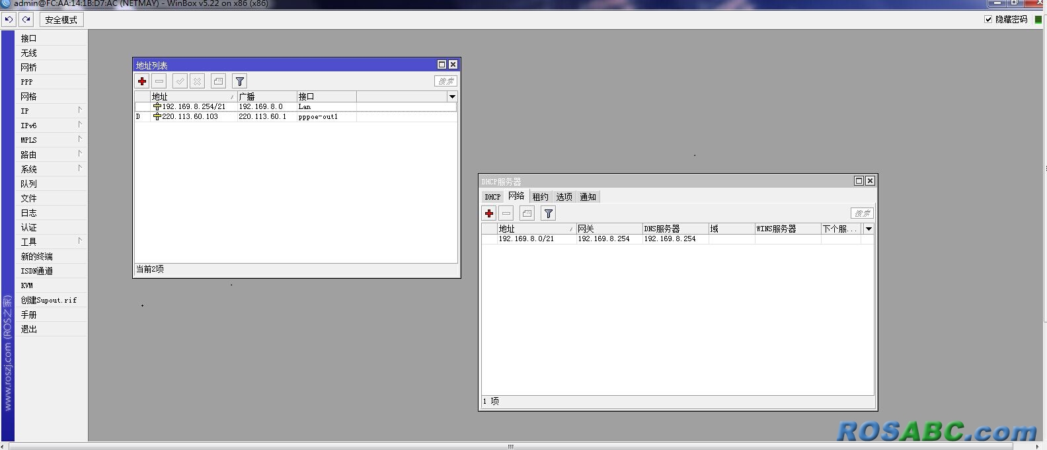
Task: Sort by 网关 column header
Action: tap(609, 229)
